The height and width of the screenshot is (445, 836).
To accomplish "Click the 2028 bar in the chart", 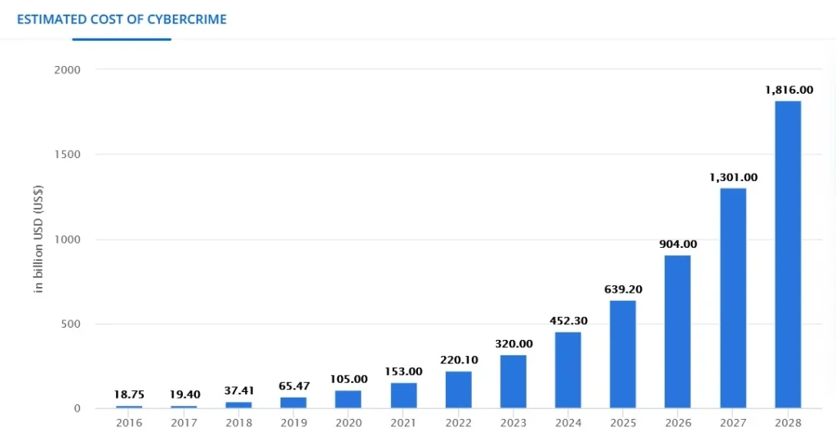I will click(787, 254).
